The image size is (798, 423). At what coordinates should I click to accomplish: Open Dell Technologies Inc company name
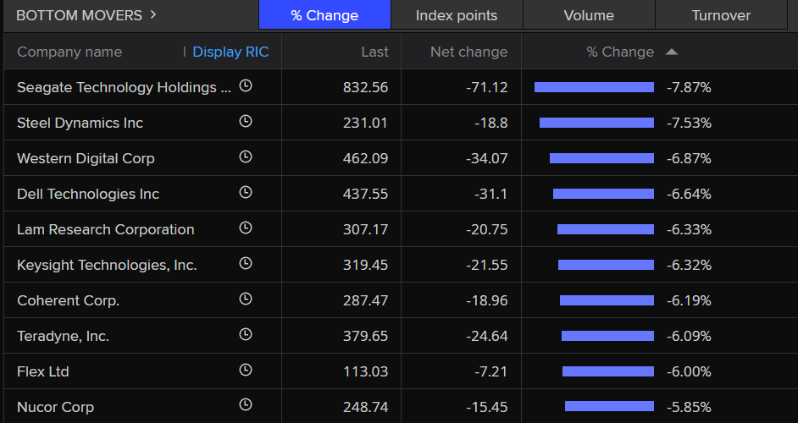click(x=88, y=195)
